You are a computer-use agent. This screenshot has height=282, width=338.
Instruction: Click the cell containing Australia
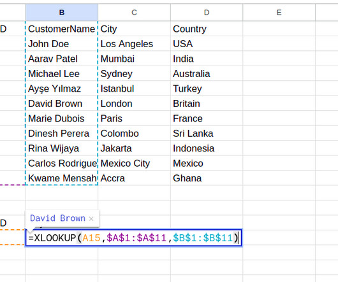point(207,74)
